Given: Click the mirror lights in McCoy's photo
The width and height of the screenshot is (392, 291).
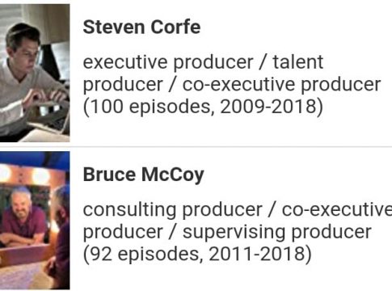Looking at the screenshot, I should pos(26,175).
